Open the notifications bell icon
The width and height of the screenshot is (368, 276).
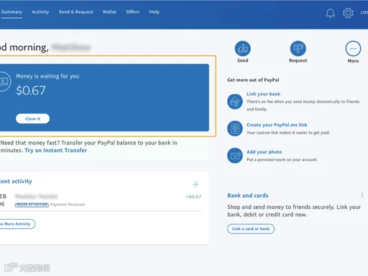point(330,13)
